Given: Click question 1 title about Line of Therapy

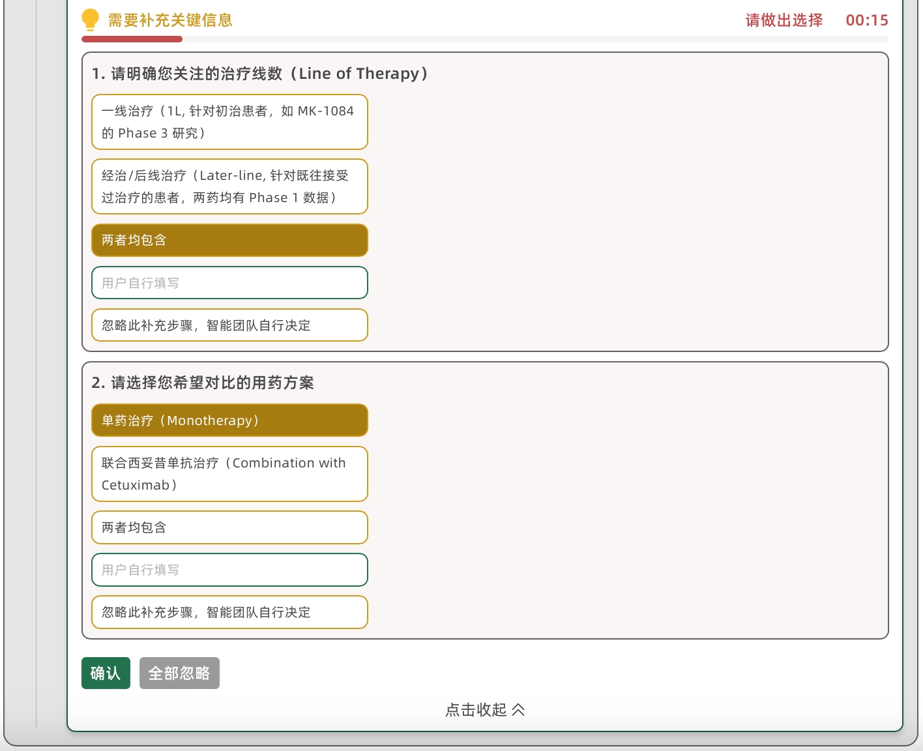Looking at the screenshot, I should pos(259,74).
